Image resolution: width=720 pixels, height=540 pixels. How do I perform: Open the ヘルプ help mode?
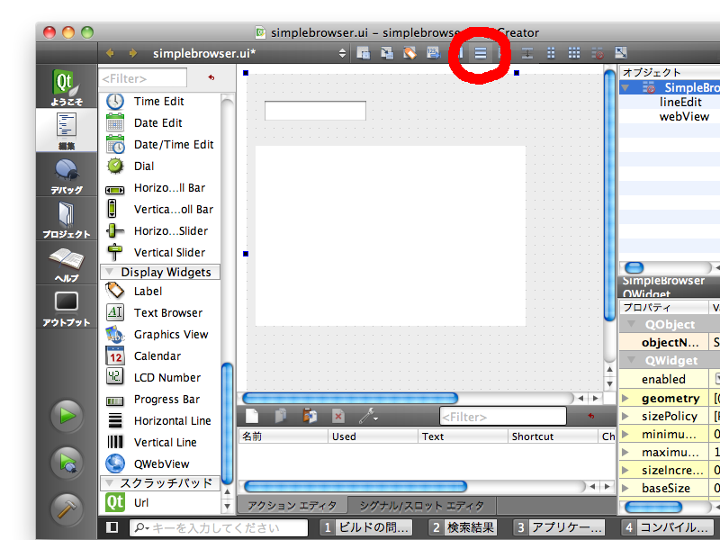(67, 264)
